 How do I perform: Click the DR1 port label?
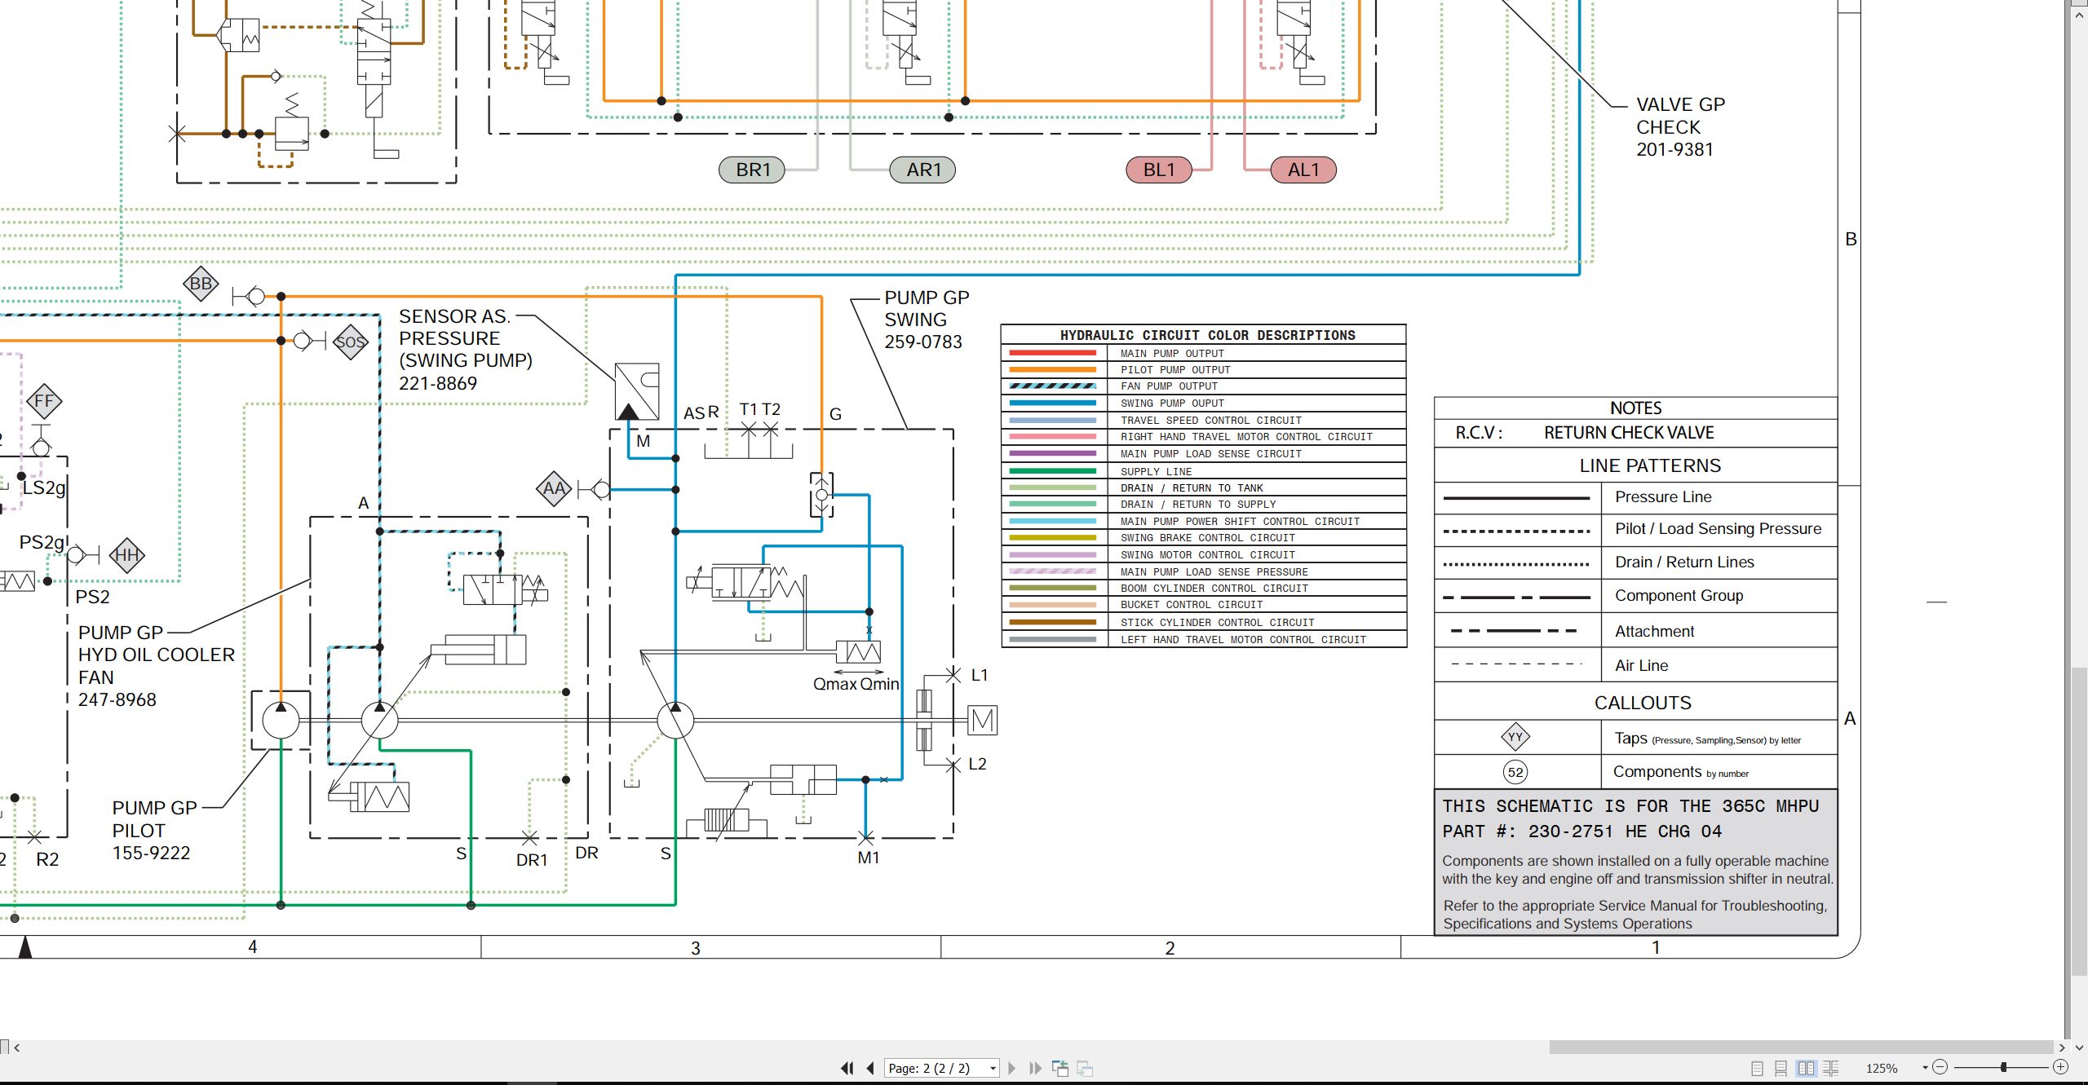[x=532, y=860]
